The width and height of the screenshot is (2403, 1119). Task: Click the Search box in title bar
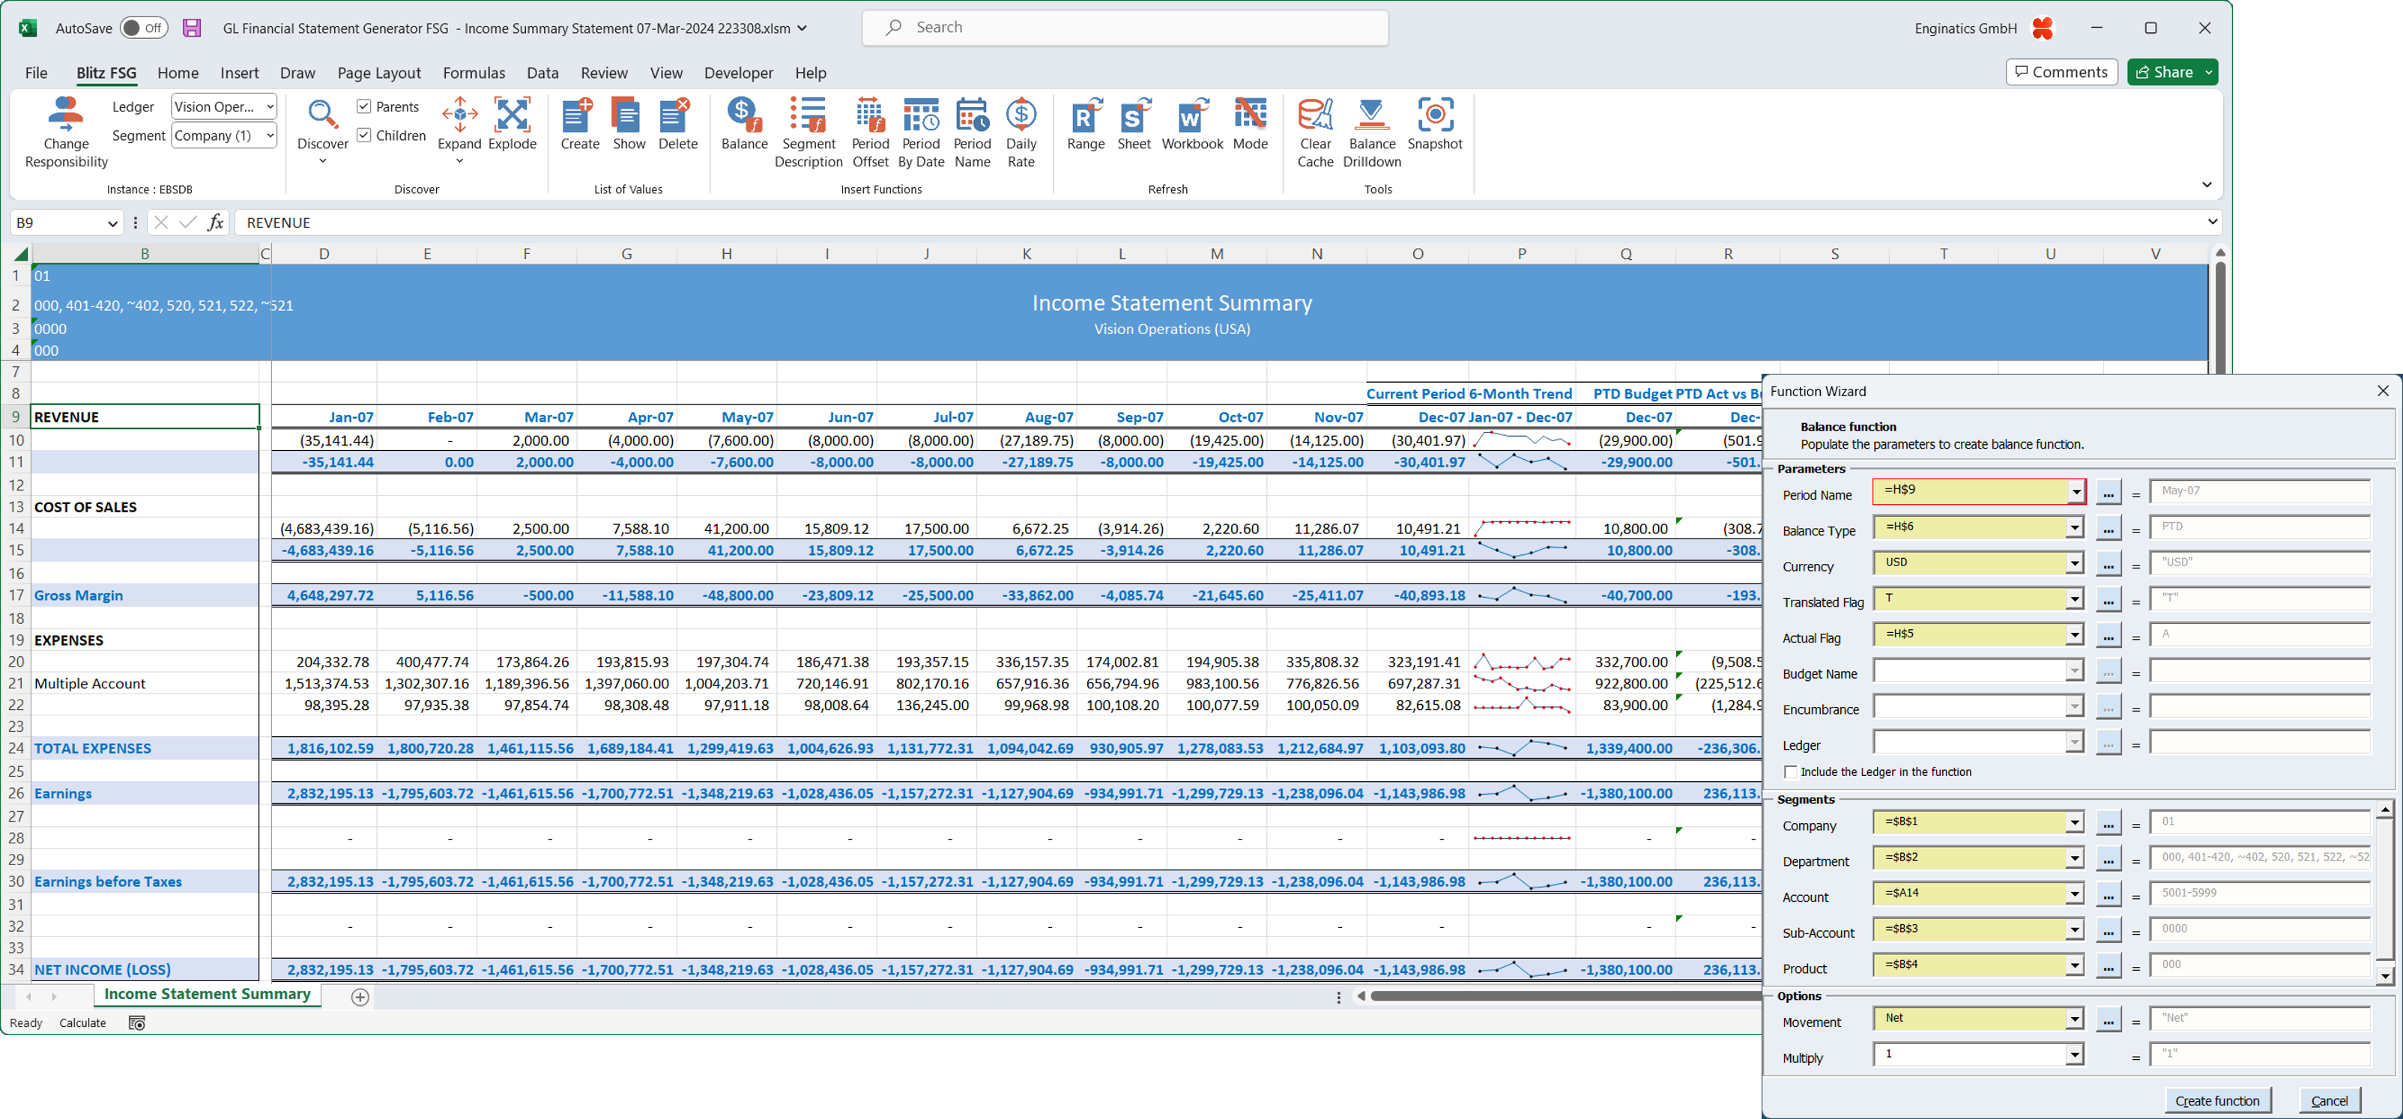(1124, 28)
